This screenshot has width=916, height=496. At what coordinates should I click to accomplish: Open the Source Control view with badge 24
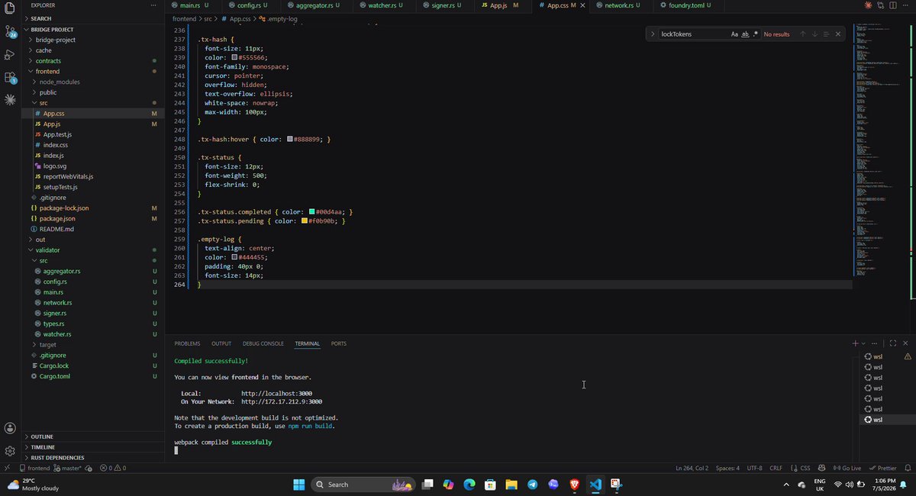11,32
